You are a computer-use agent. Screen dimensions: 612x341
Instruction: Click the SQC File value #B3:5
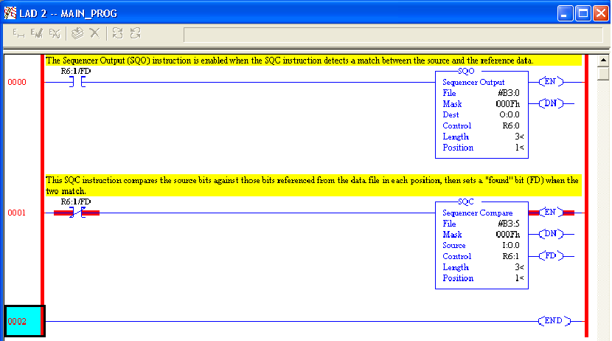tap(509, 224)
